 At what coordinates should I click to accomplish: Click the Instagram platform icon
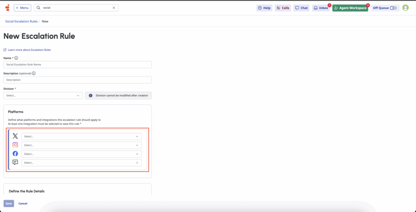tap(15, 145)
